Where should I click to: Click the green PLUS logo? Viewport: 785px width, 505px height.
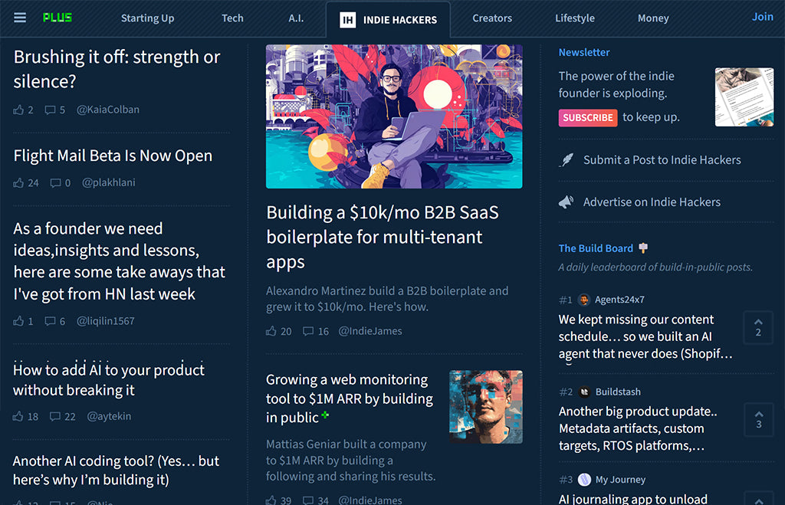pyautogui.click(x=57, y=18)
